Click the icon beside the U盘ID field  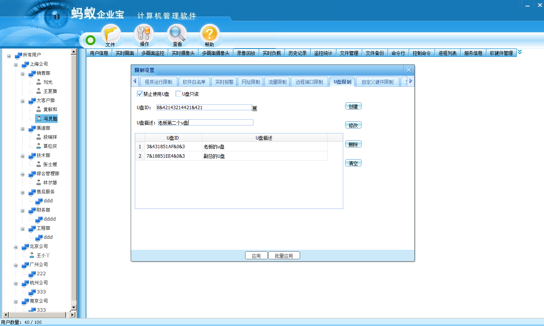coord(255,108)
